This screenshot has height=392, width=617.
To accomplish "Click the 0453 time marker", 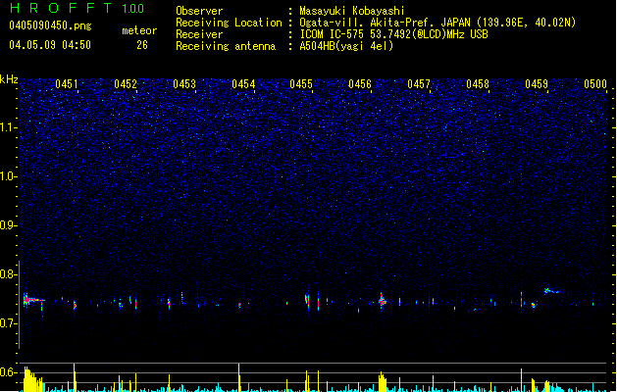I will pos(184,84).
